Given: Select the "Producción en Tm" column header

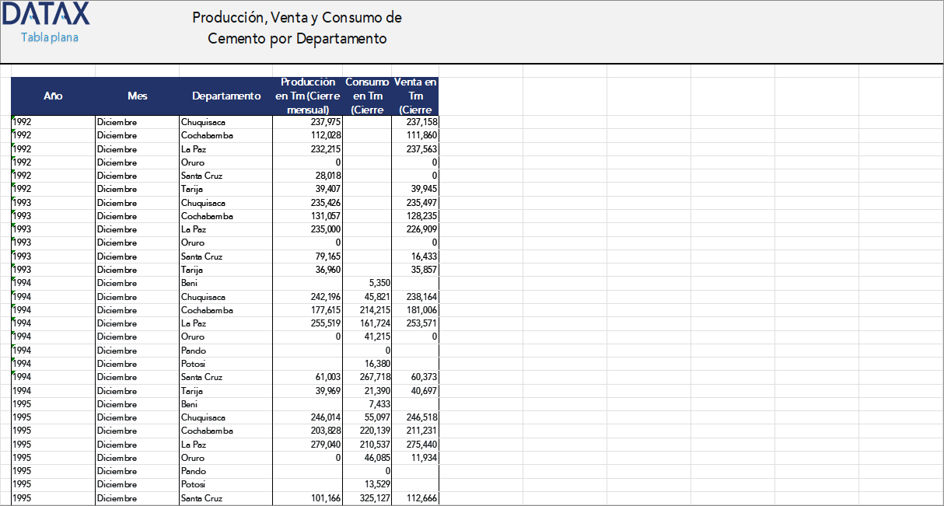Looking at the screenshot, I should coord(308,96).
